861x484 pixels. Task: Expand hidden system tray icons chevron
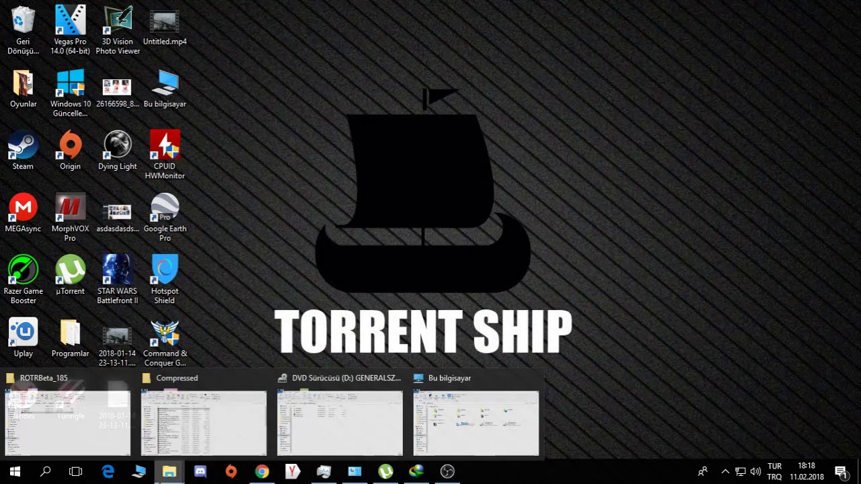(725, 472)
